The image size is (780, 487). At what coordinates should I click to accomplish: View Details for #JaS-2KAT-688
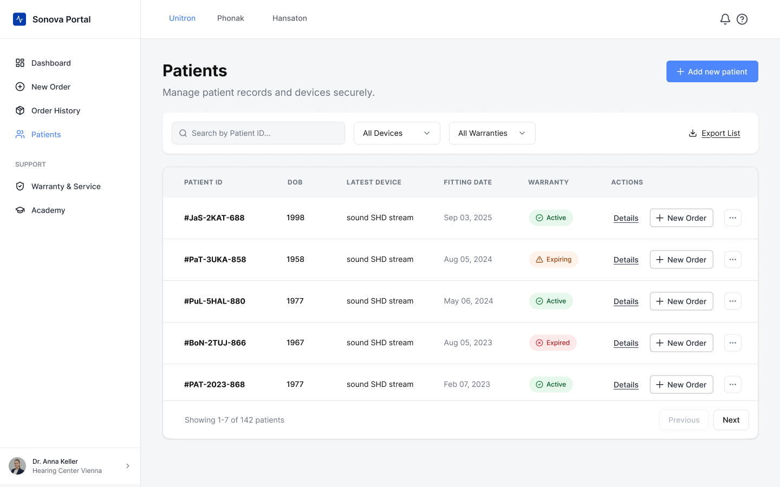(626, 218)
